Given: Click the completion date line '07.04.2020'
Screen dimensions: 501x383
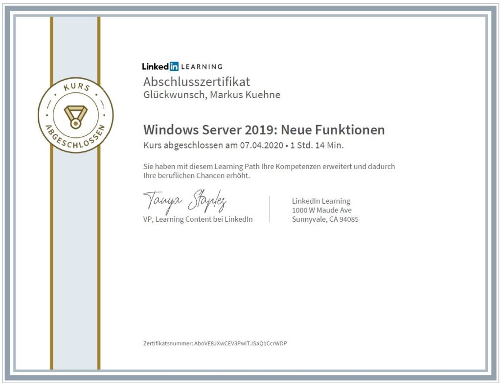Looking at the screenshot, I should [262, 145].
